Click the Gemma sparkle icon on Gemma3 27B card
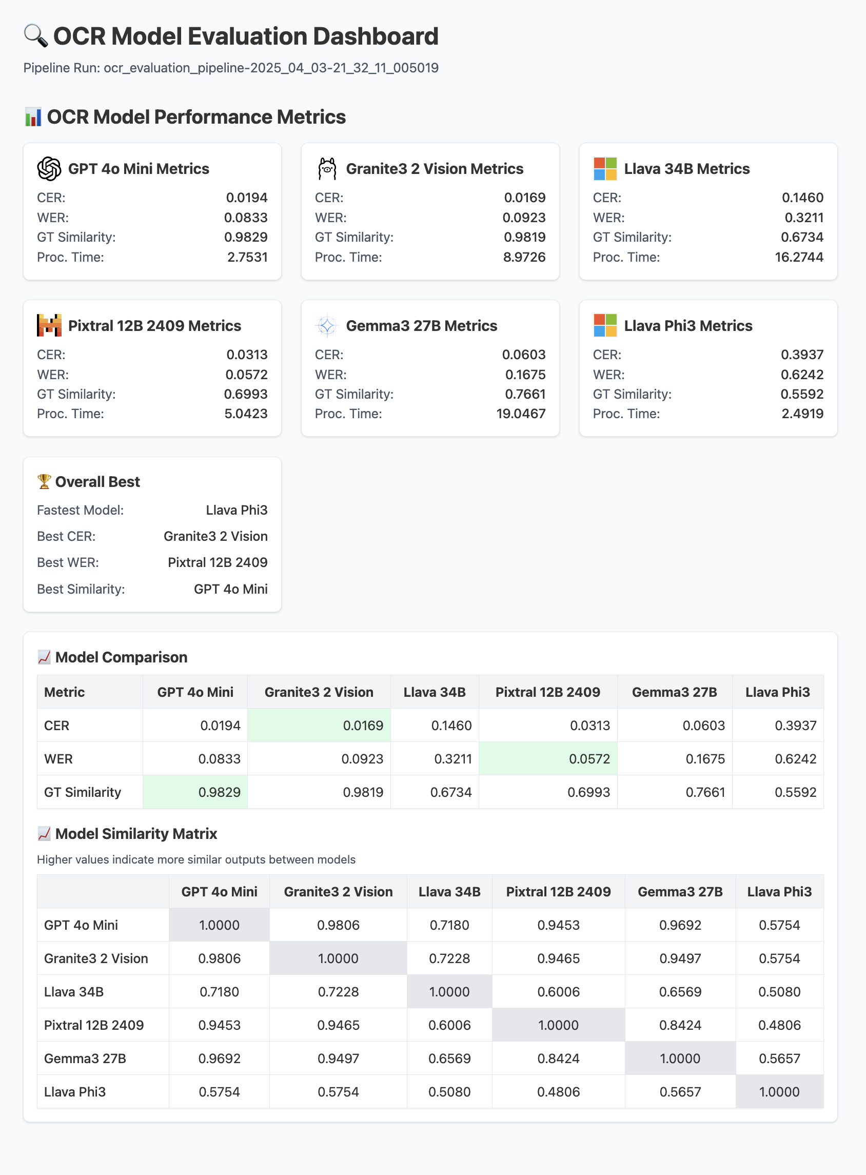 click(327, 326)
